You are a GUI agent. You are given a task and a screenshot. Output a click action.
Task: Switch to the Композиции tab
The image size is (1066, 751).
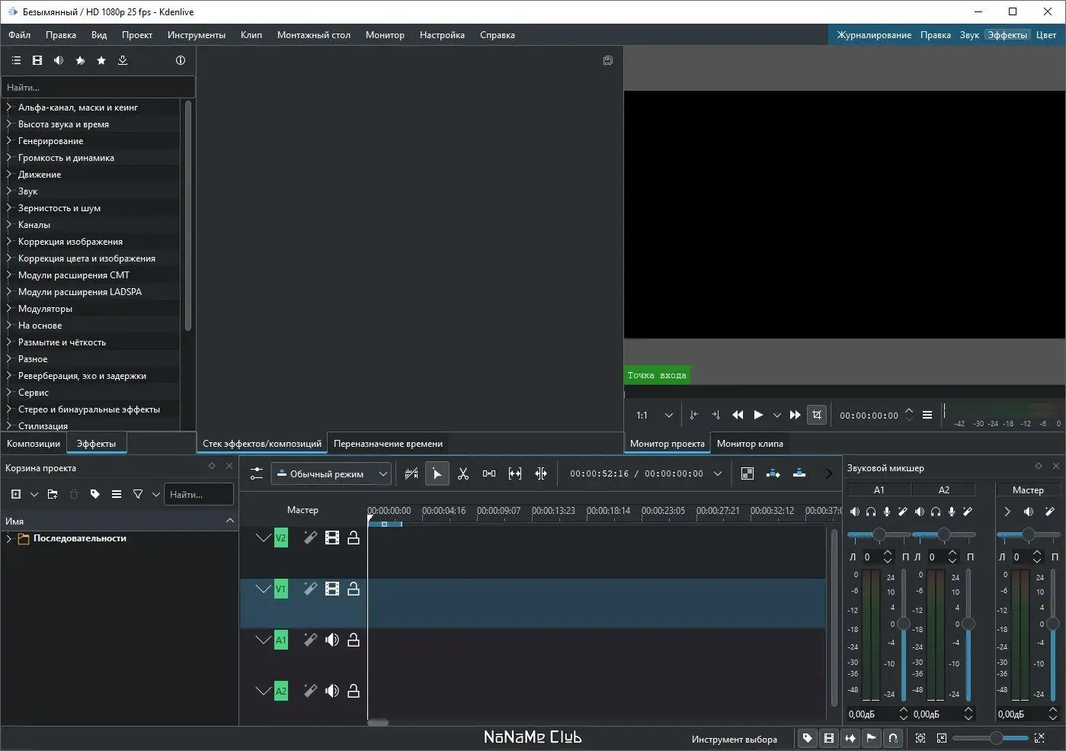[34, 444]
